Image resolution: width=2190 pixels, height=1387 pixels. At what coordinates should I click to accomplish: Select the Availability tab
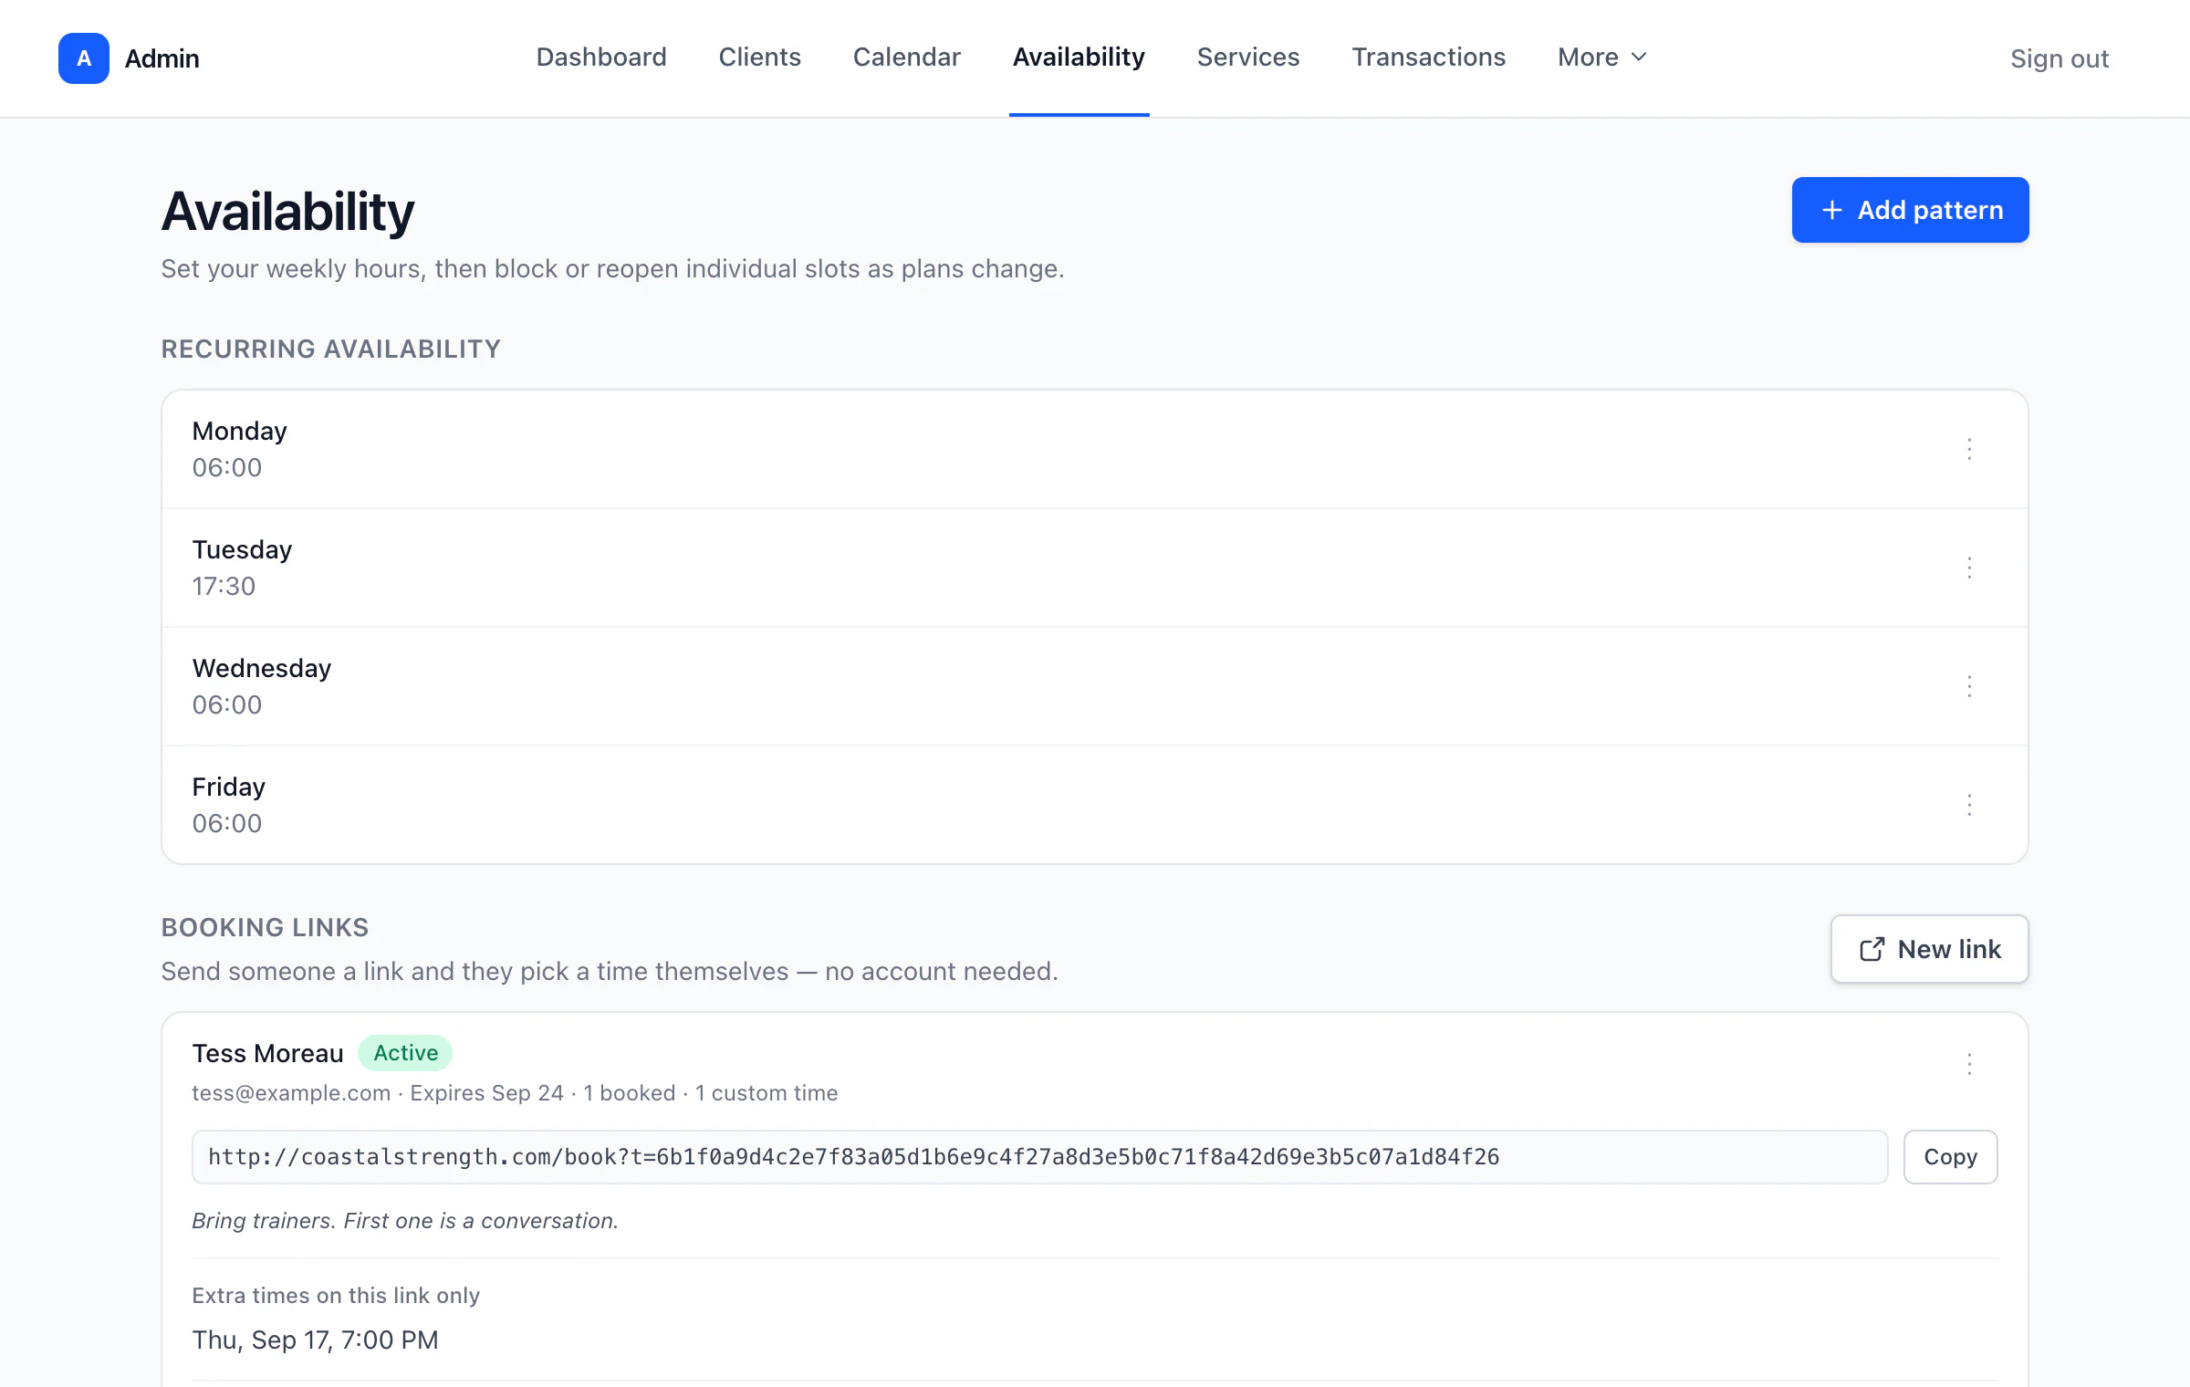pyautogui.click(x=1079, y=57)
